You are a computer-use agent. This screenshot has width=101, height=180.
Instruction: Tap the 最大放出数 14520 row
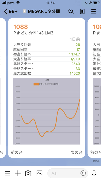[x=47, y=73]
